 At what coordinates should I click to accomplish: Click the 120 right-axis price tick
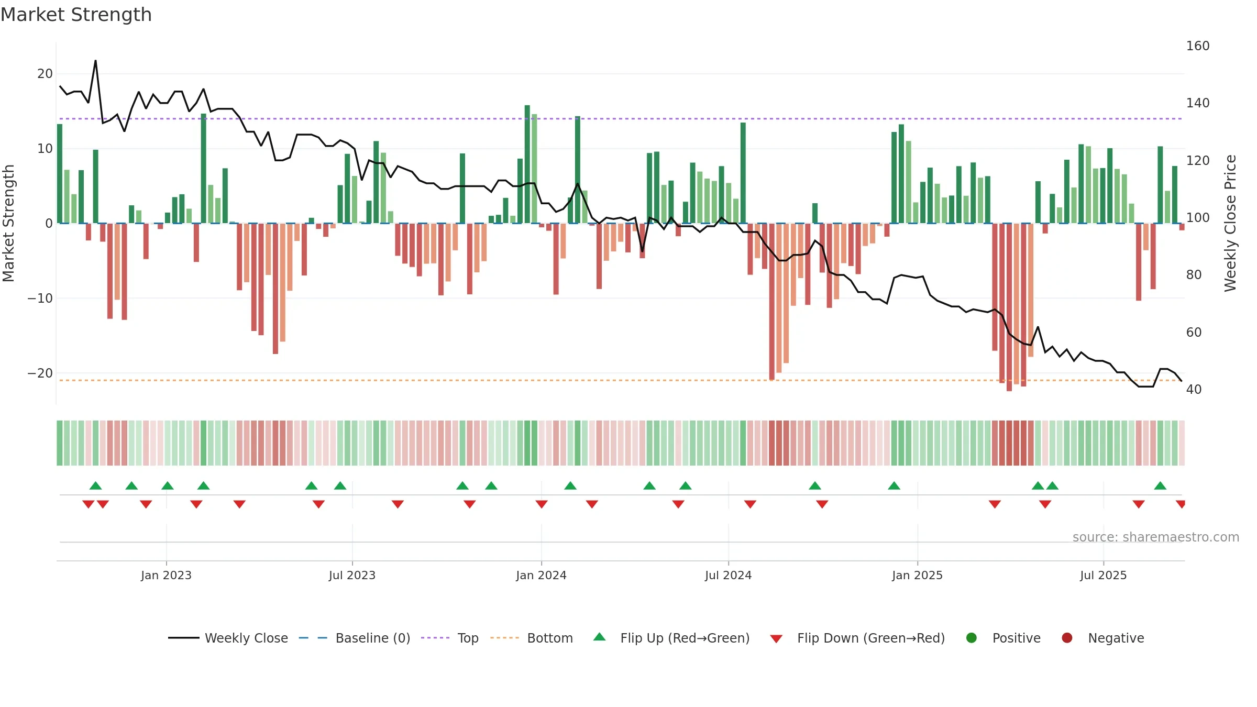[1198, 161]
